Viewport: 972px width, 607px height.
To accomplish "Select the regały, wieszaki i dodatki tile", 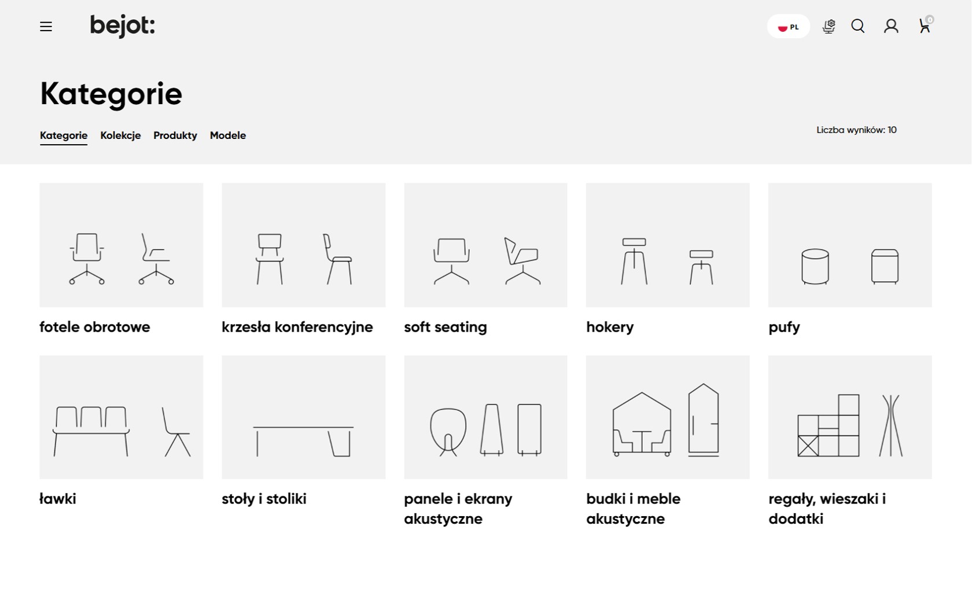I will tap(849, 417).
